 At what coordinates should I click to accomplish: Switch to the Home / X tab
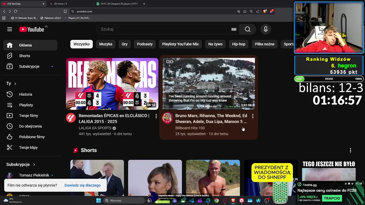(70, 4)
